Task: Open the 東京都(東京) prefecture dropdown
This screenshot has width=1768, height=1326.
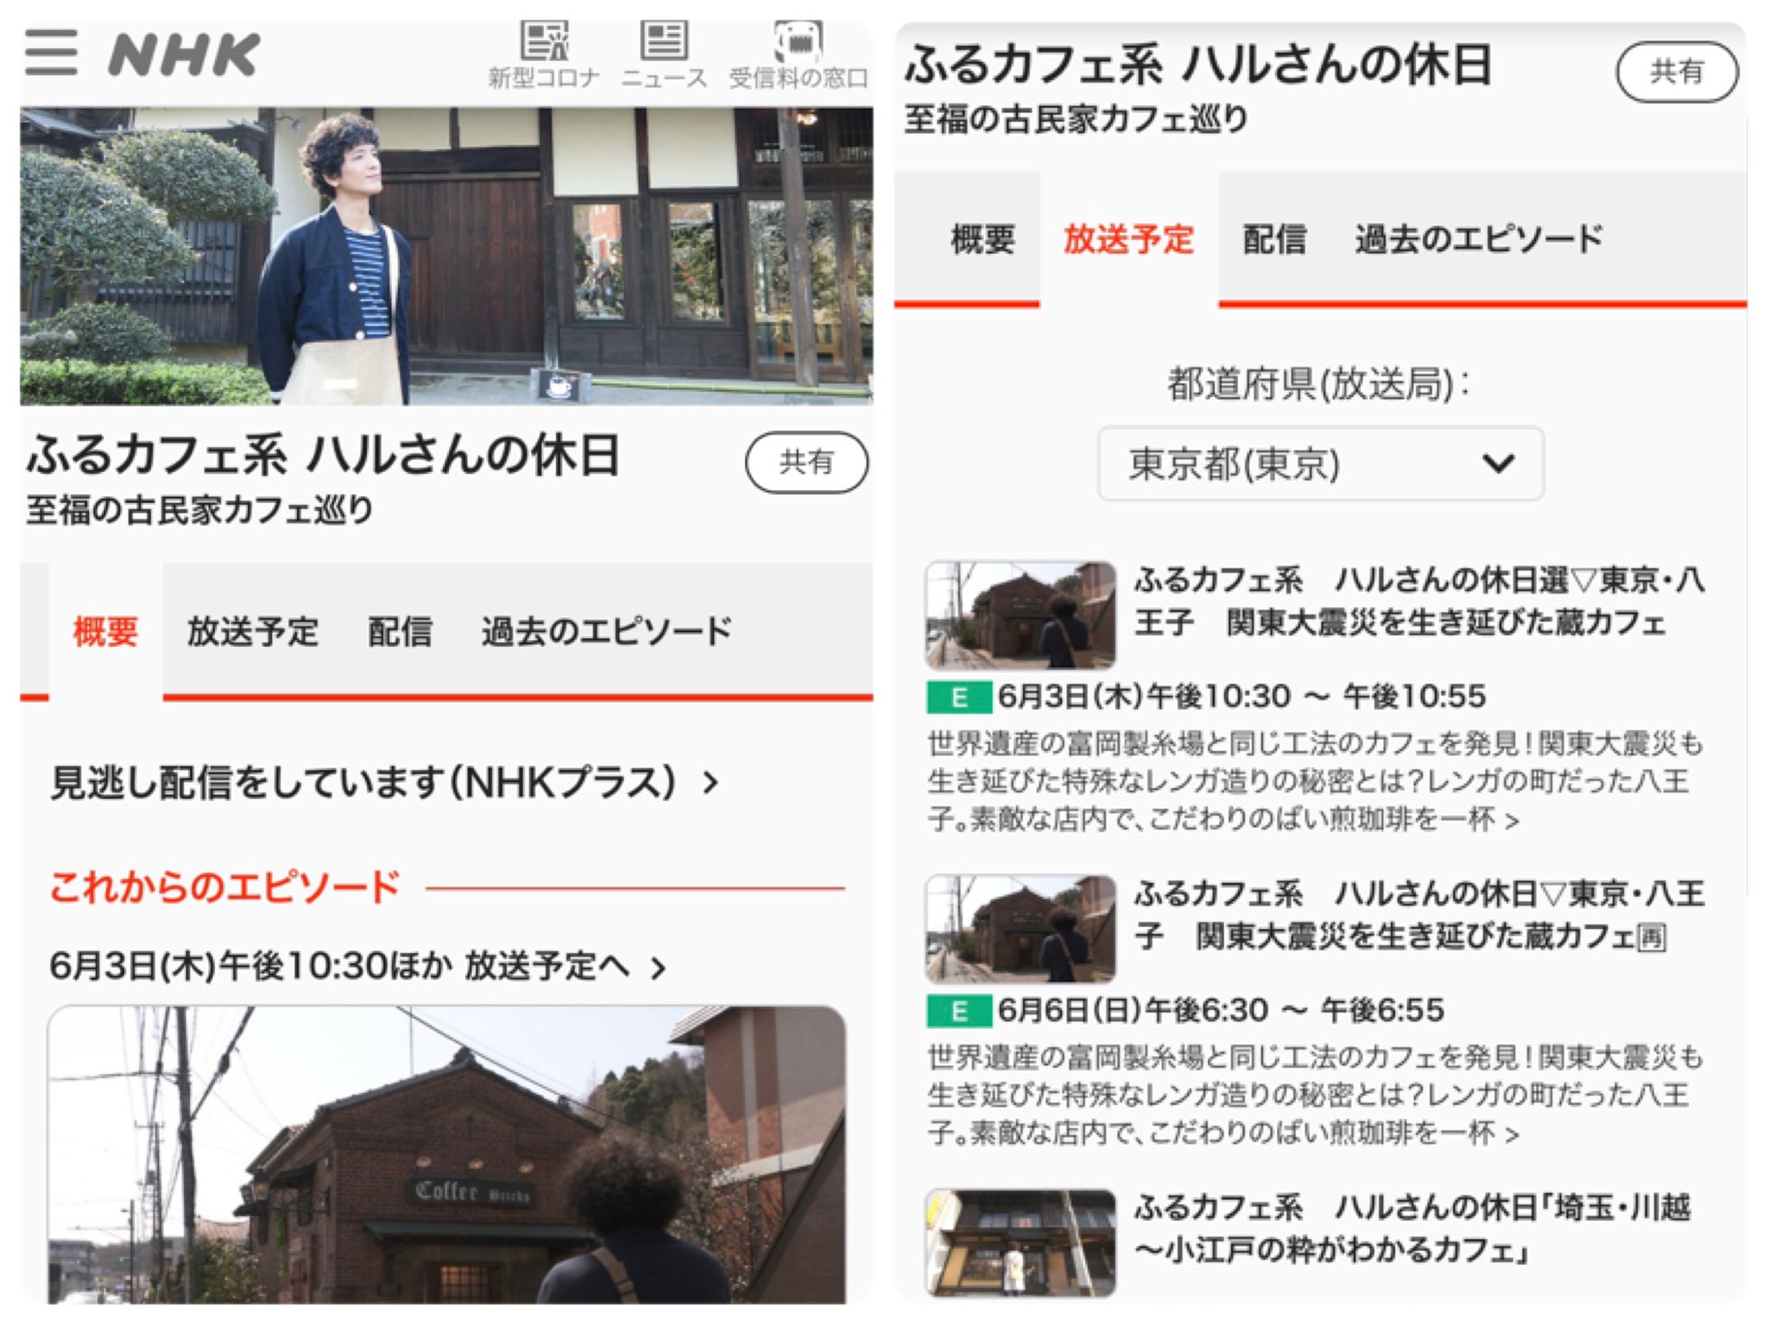Action: pos(1320,464)
